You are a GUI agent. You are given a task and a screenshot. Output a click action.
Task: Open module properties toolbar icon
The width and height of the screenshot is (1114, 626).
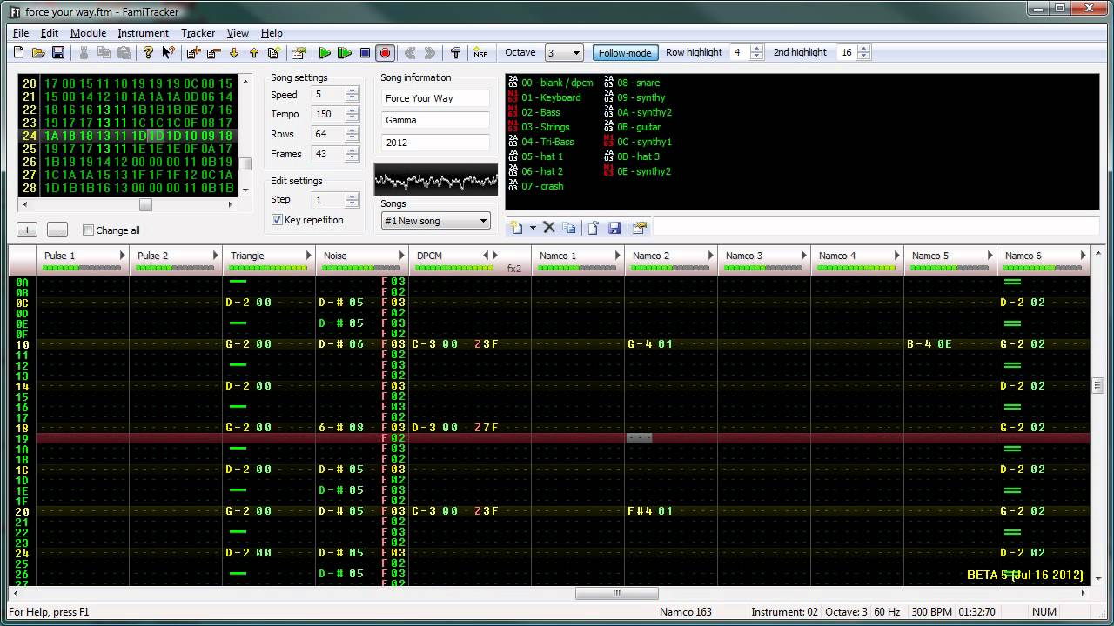(299, 53)
